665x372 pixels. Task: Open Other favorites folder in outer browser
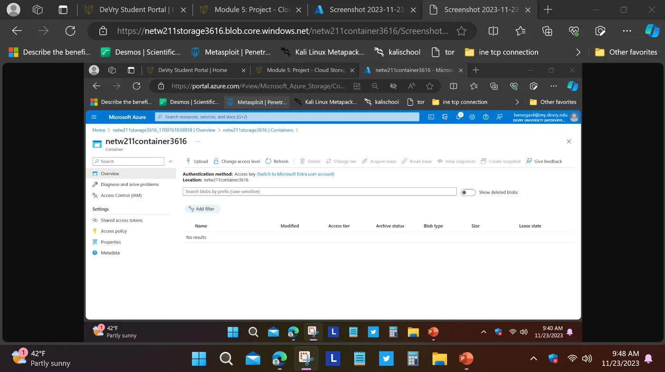627,52
